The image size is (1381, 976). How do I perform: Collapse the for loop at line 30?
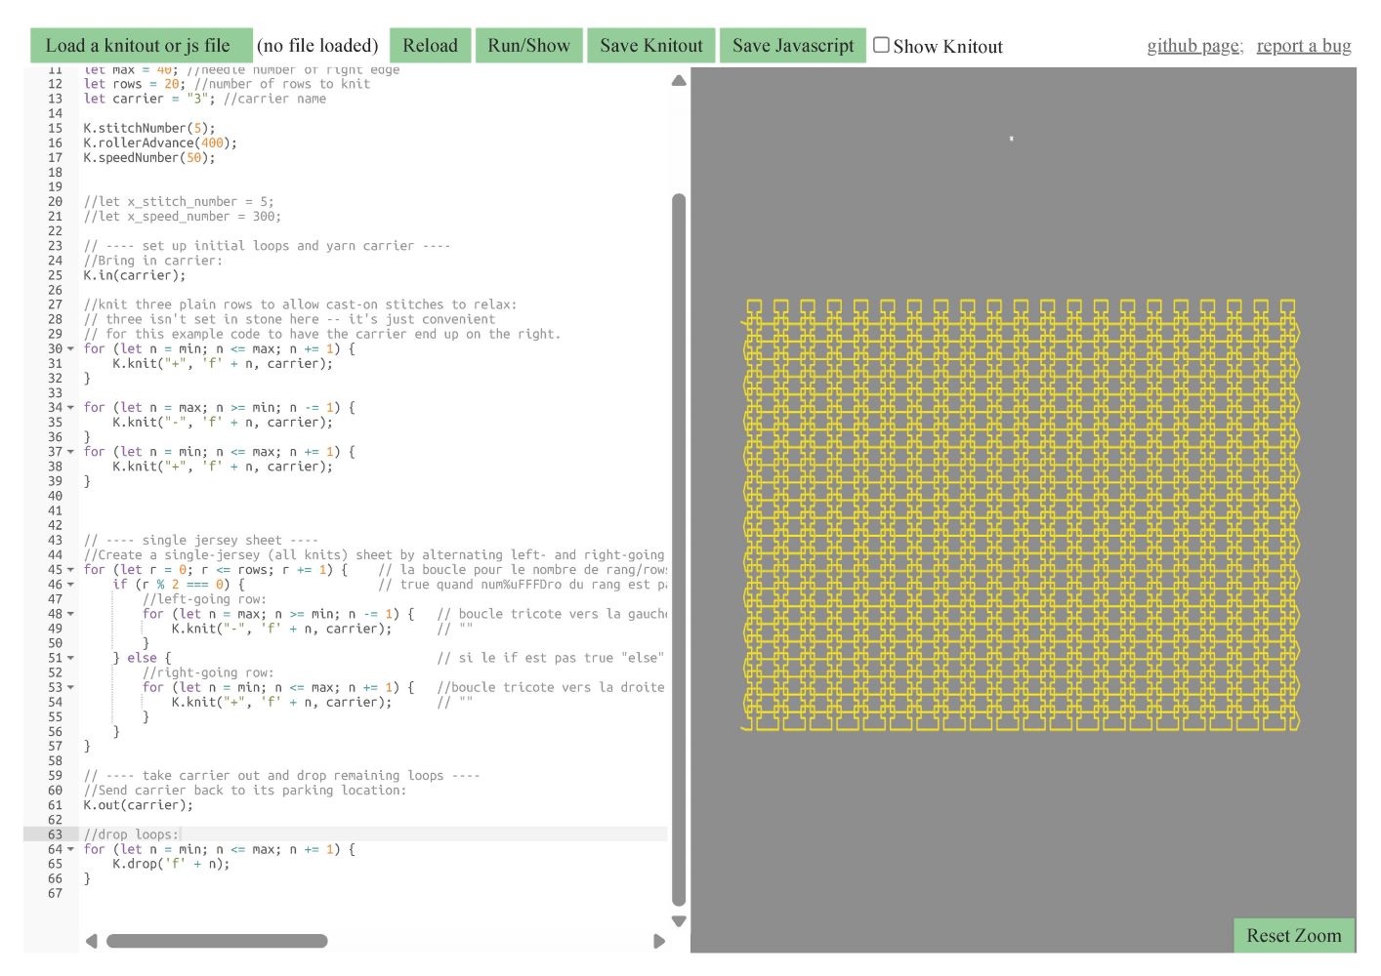pos(70,349)
